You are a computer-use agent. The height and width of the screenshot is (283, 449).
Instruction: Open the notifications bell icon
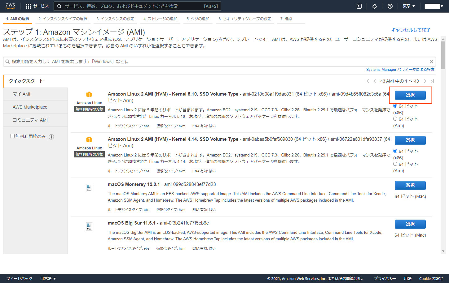(375, 6)
